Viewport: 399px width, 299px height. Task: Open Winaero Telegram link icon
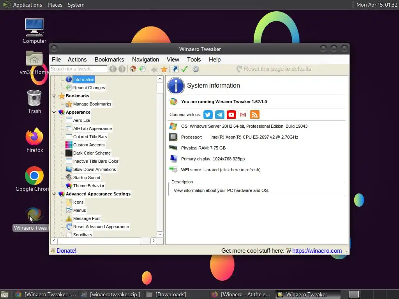click(x=220, y=115)
